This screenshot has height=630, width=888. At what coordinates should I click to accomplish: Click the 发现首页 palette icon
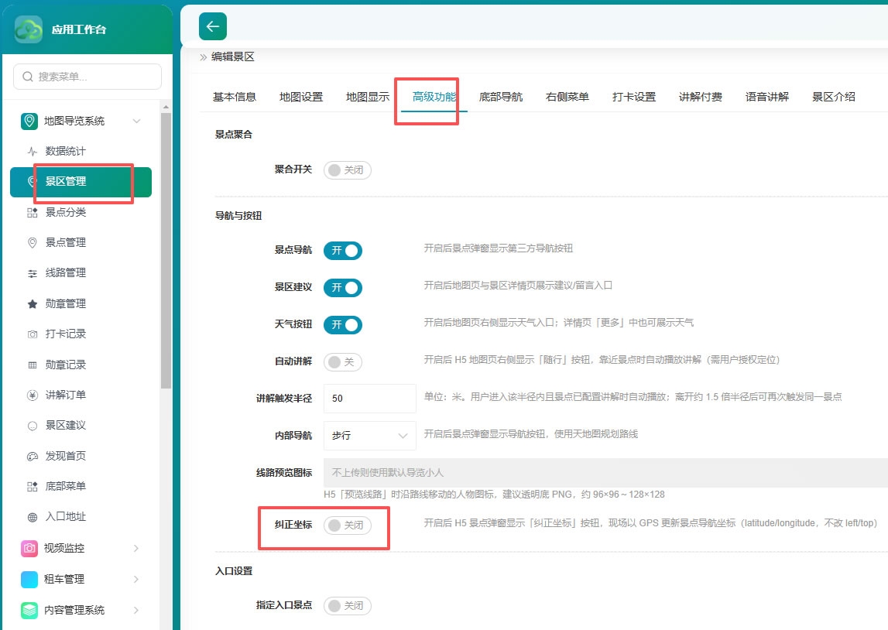tap(33, 456)
